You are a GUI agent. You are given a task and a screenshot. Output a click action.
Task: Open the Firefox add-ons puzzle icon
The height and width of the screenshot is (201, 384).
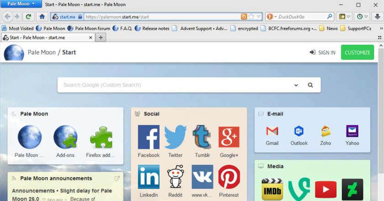point(101,137)
